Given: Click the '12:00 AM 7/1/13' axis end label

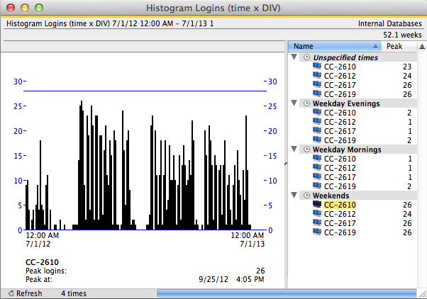Looking at the screenshot, I should pyautogui.click(x=248, y=239).
